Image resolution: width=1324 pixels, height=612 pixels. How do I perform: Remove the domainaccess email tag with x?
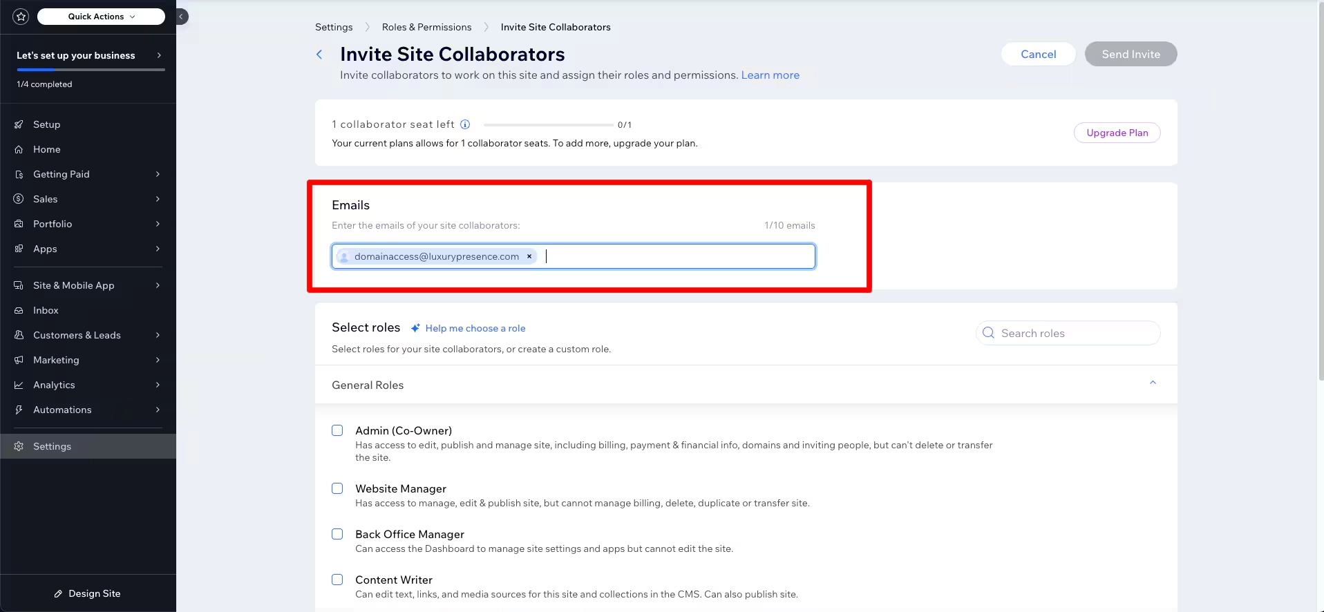click(x=529, y=256)
